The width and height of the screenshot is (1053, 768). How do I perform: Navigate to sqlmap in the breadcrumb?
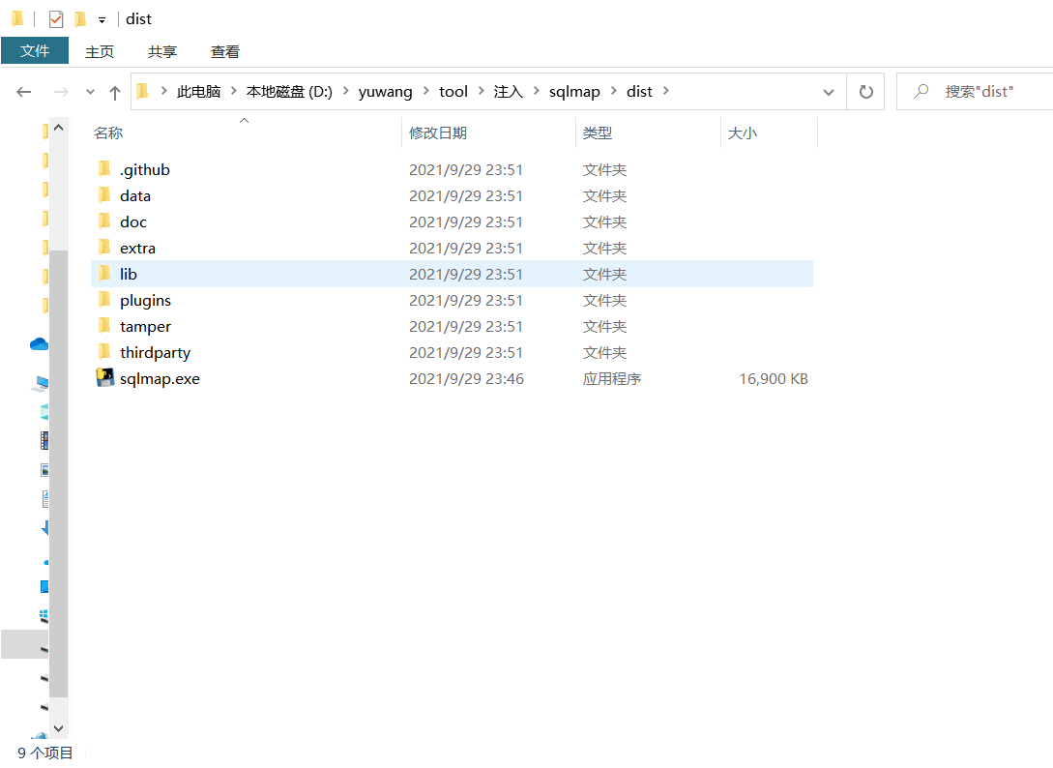click(574, 91)
